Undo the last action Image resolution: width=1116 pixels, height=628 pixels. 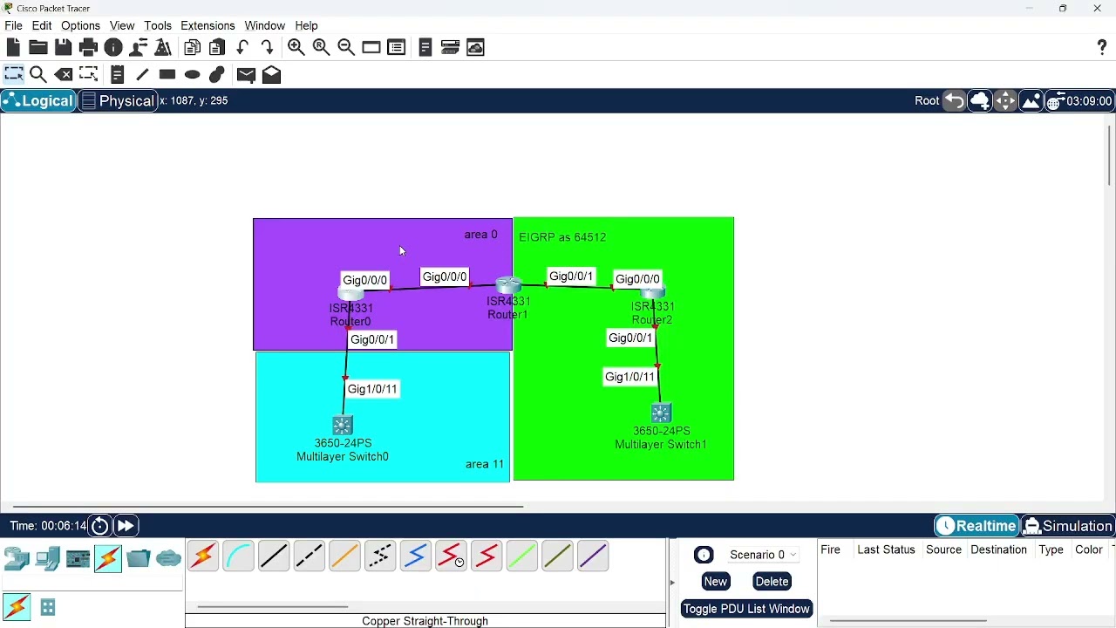pos(243,47)
